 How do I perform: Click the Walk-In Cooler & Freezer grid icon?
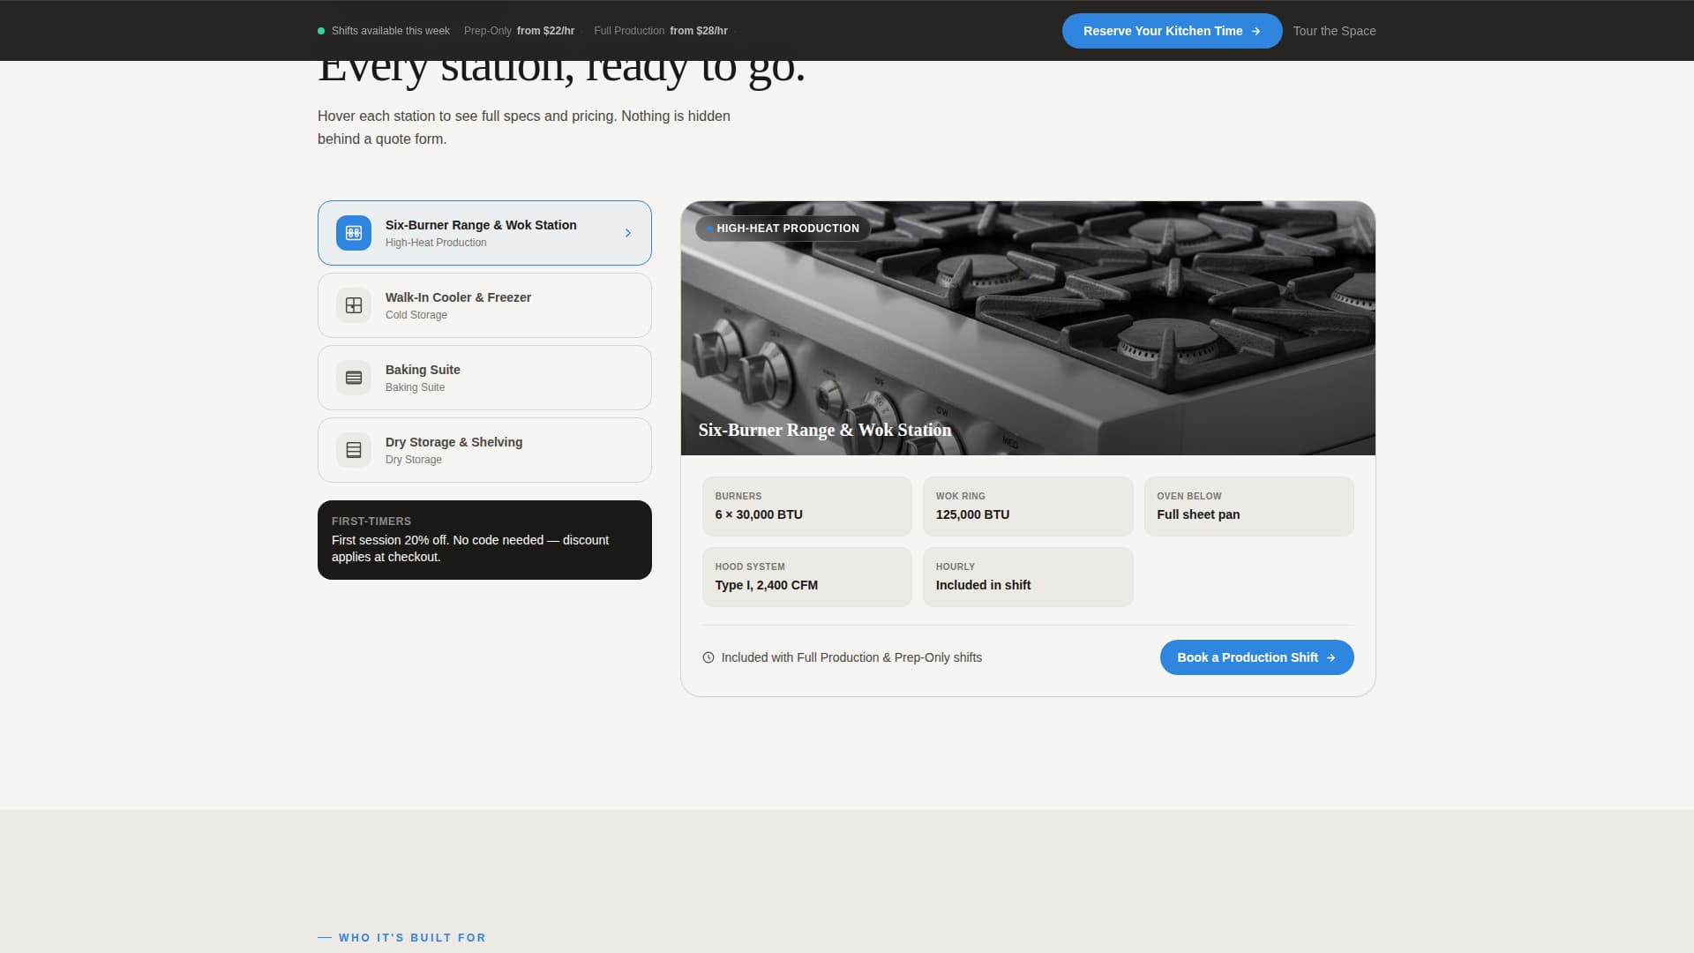point(353,304)
